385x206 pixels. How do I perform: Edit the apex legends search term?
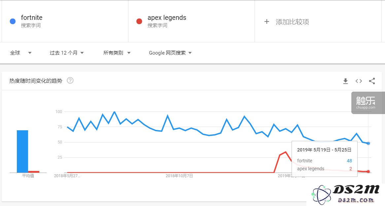click(x=167, y=18)
